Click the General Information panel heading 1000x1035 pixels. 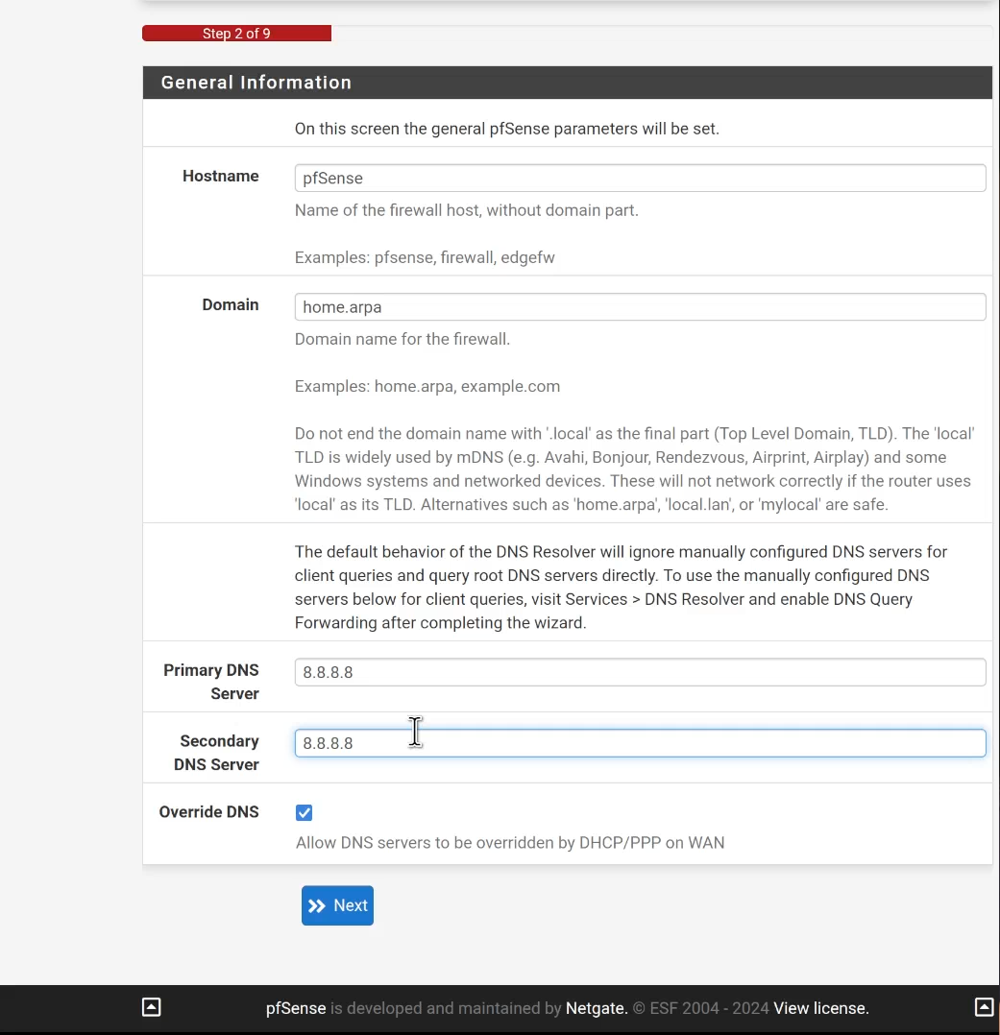point(568,83)
